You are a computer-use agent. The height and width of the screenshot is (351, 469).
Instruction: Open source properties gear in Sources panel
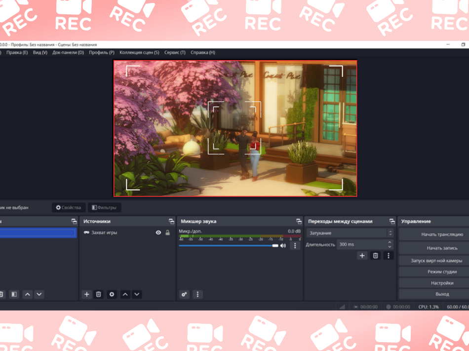[112, 294]
